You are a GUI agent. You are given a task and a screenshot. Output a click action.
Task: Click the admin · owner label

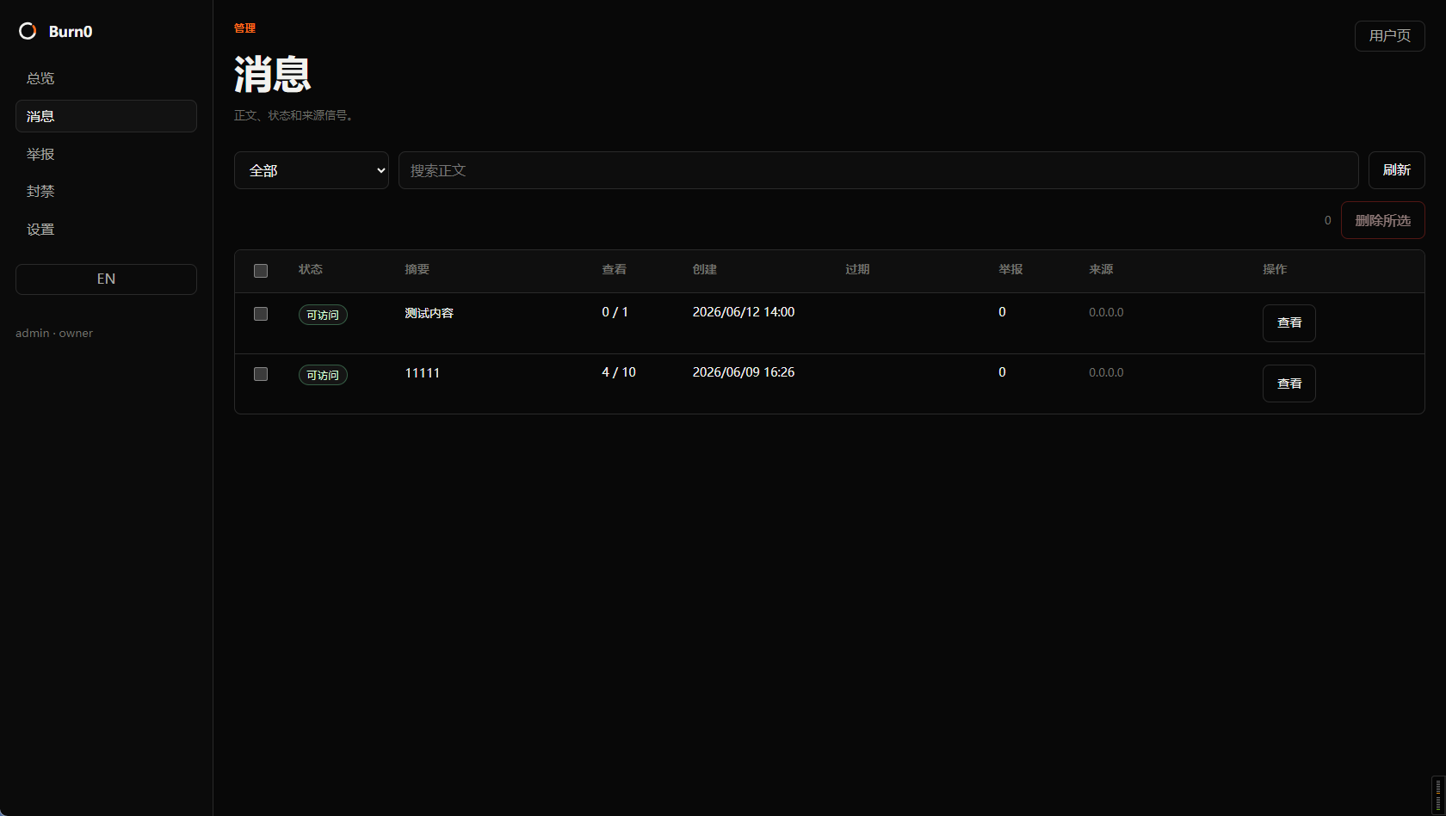click(54, 333)
